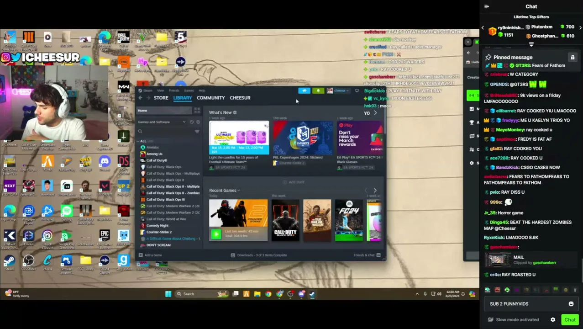This screenshot has height=329, width=583.
Task: Expand top gifters list chevron
Action: (531, 44)
